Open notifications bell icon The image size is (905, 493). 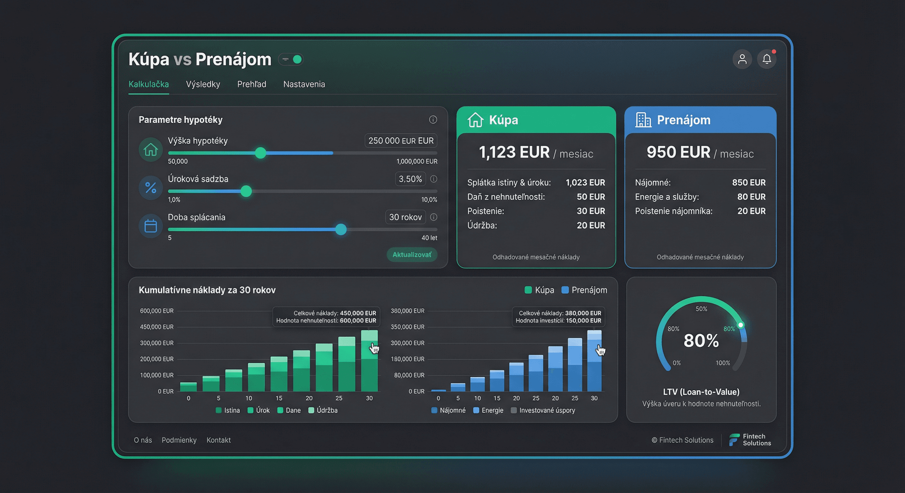pos(766,59)
